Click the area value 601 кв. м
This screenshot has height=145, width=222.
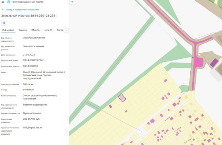click(28, 84)
